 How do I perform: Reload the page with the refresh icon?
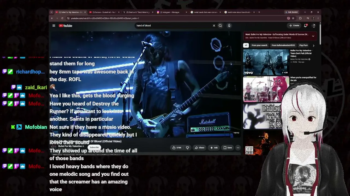pos(62,18)
